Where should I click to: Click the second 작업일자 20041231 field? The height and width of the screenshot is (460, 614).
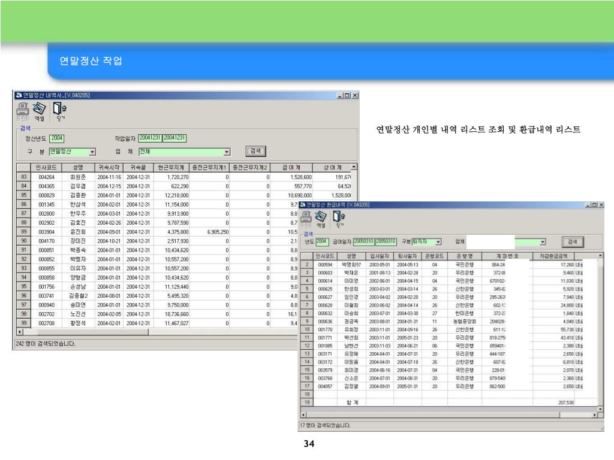point(174,138)
